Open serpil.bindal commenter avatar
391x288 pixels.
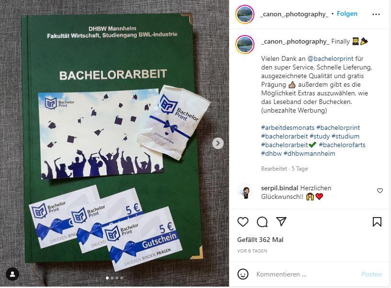245,192
